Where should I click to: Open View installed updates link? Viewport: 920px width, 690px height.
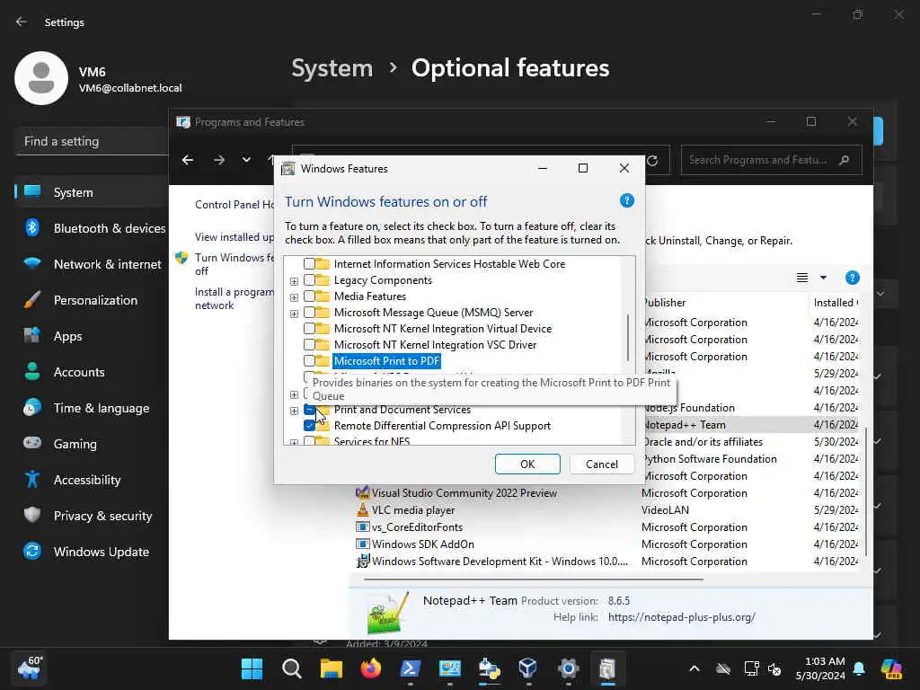pyautogui.click(x=234, y=237)
